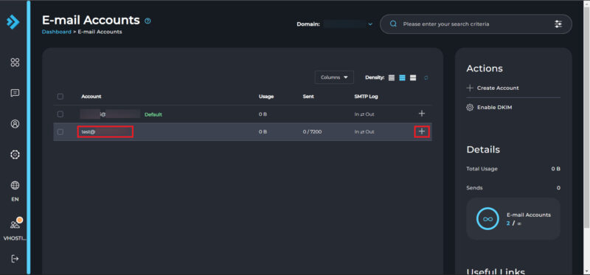Click the 0 / 7200 sent value
This screenshot has width=590, height=275.
coord(312,132)
